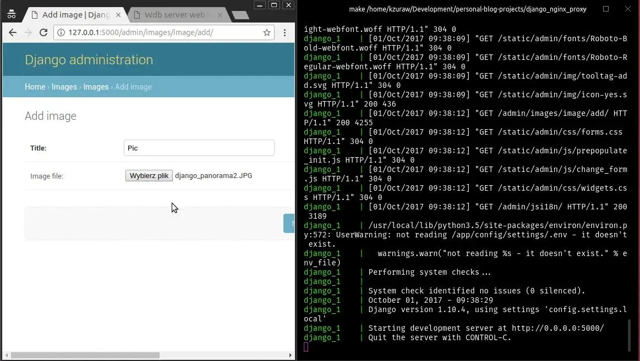Click the 'Wybierz plik' file chooser button
This screenshot has height=361, width=640.
coord(149,175)
